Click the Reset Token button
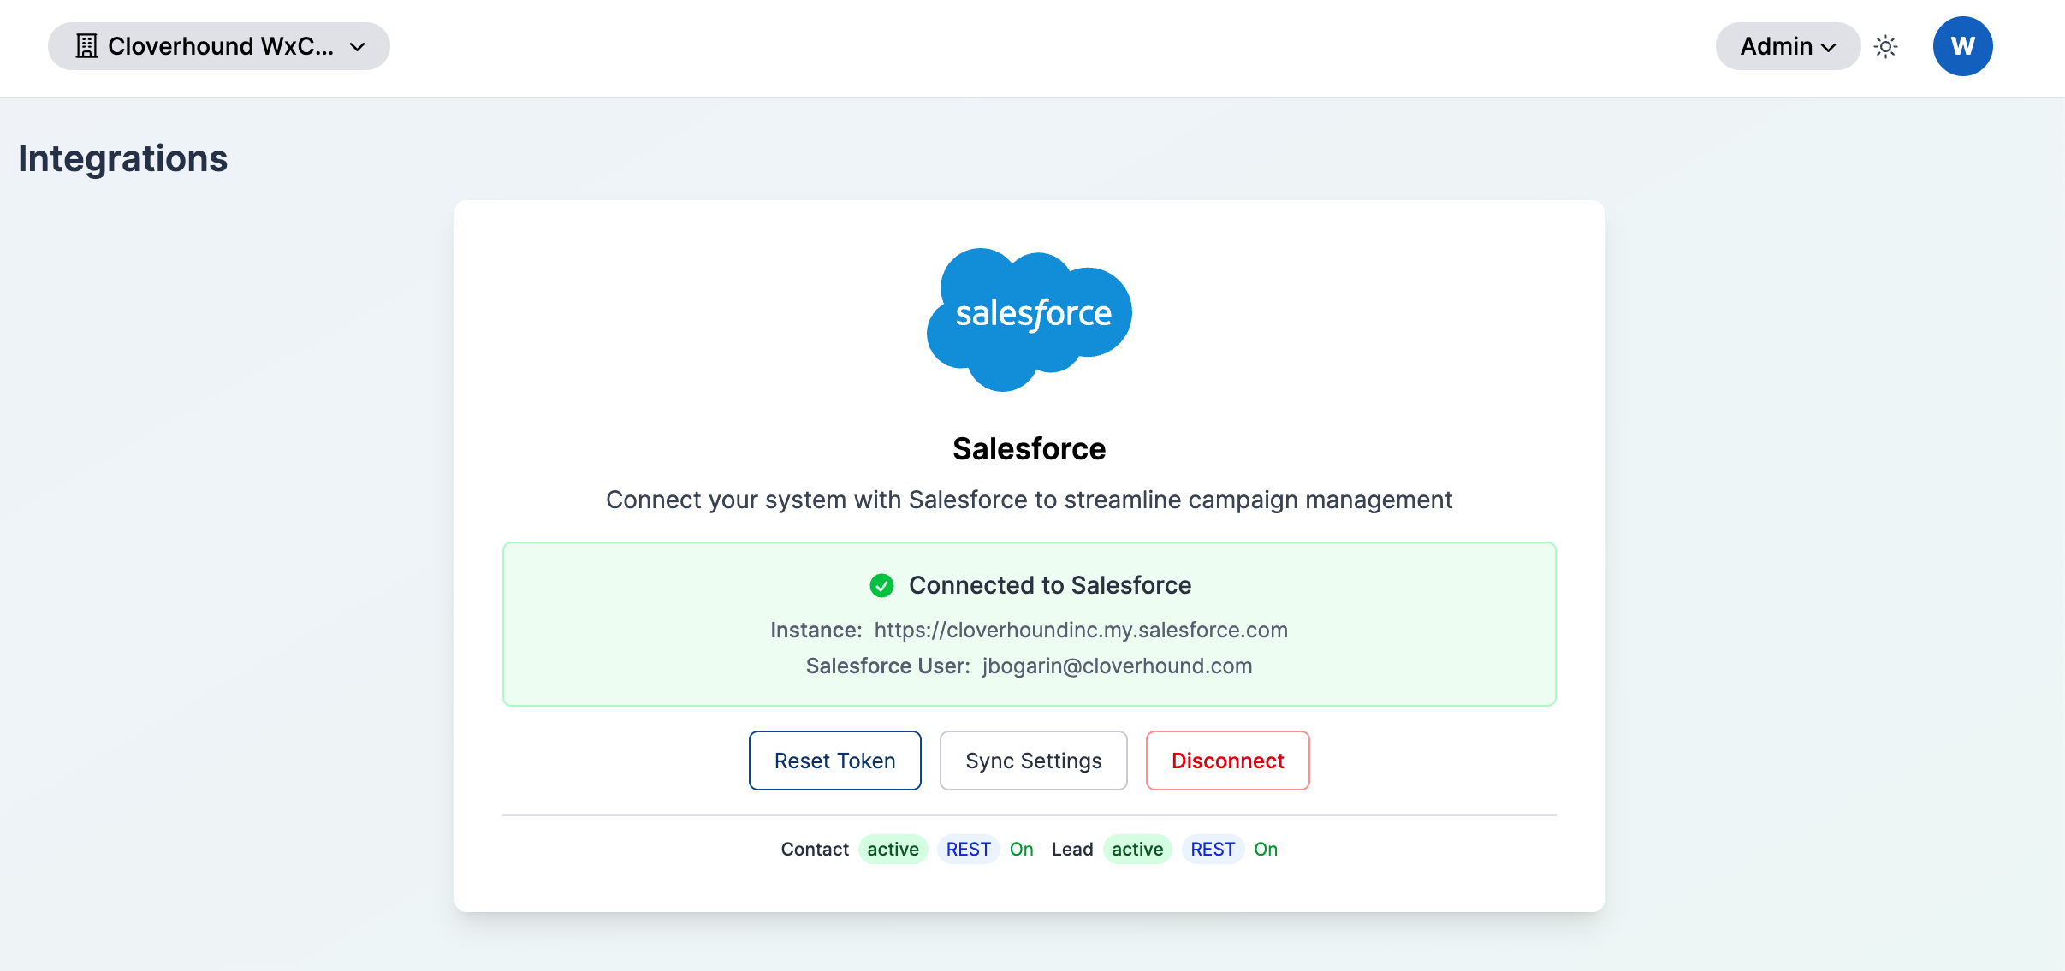Viewport: 2065px width, 971px height. click(x=835, y=761)
